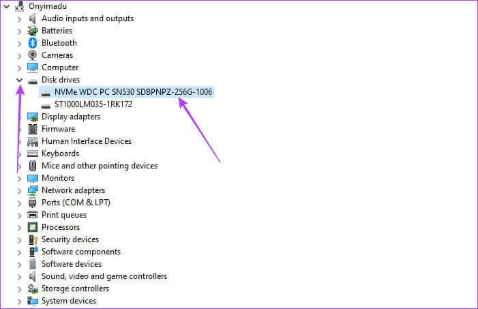Click the Audio inputs and outputs speaker icon
This screenshot has height=309, width=478.
point(32,18)
